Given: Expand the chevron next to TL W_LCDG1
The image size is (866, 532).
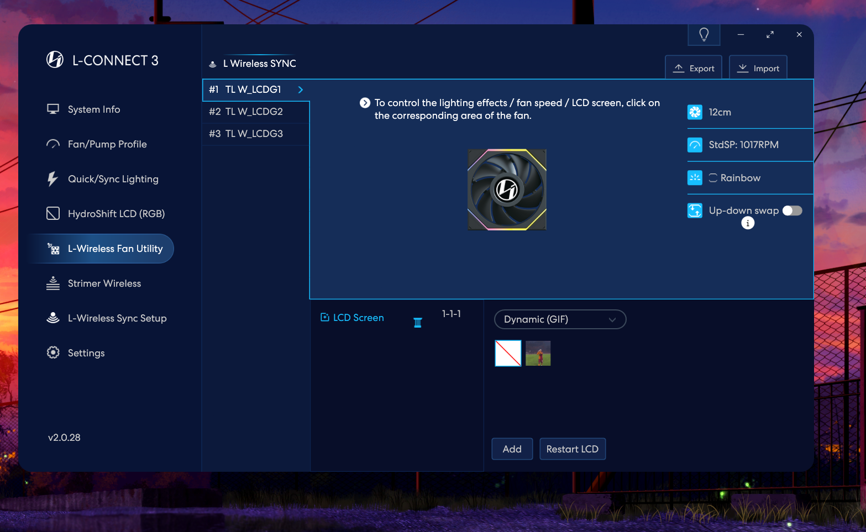Looking at the screenshot, I should click(x=301, y=89).
